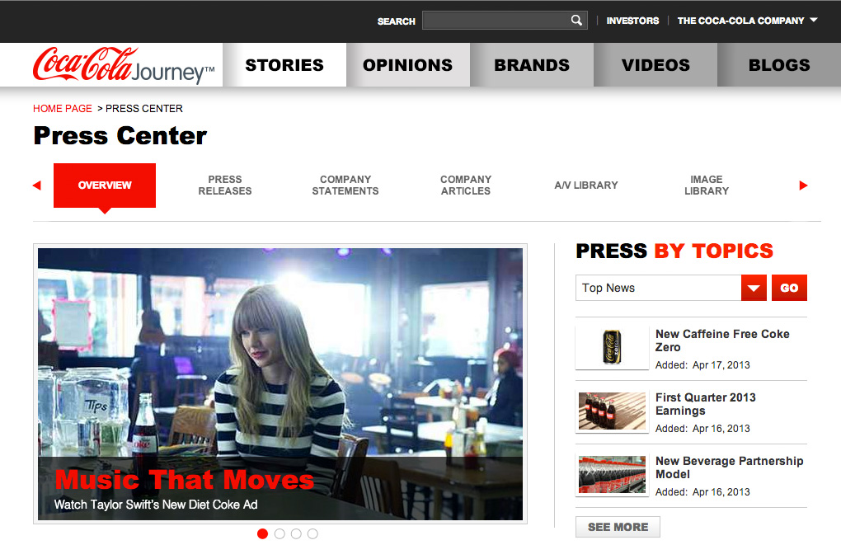Select the second carousel slide dot
This screenshot has width=841, height=559.
pyautogui.click(x=280, y=533)
